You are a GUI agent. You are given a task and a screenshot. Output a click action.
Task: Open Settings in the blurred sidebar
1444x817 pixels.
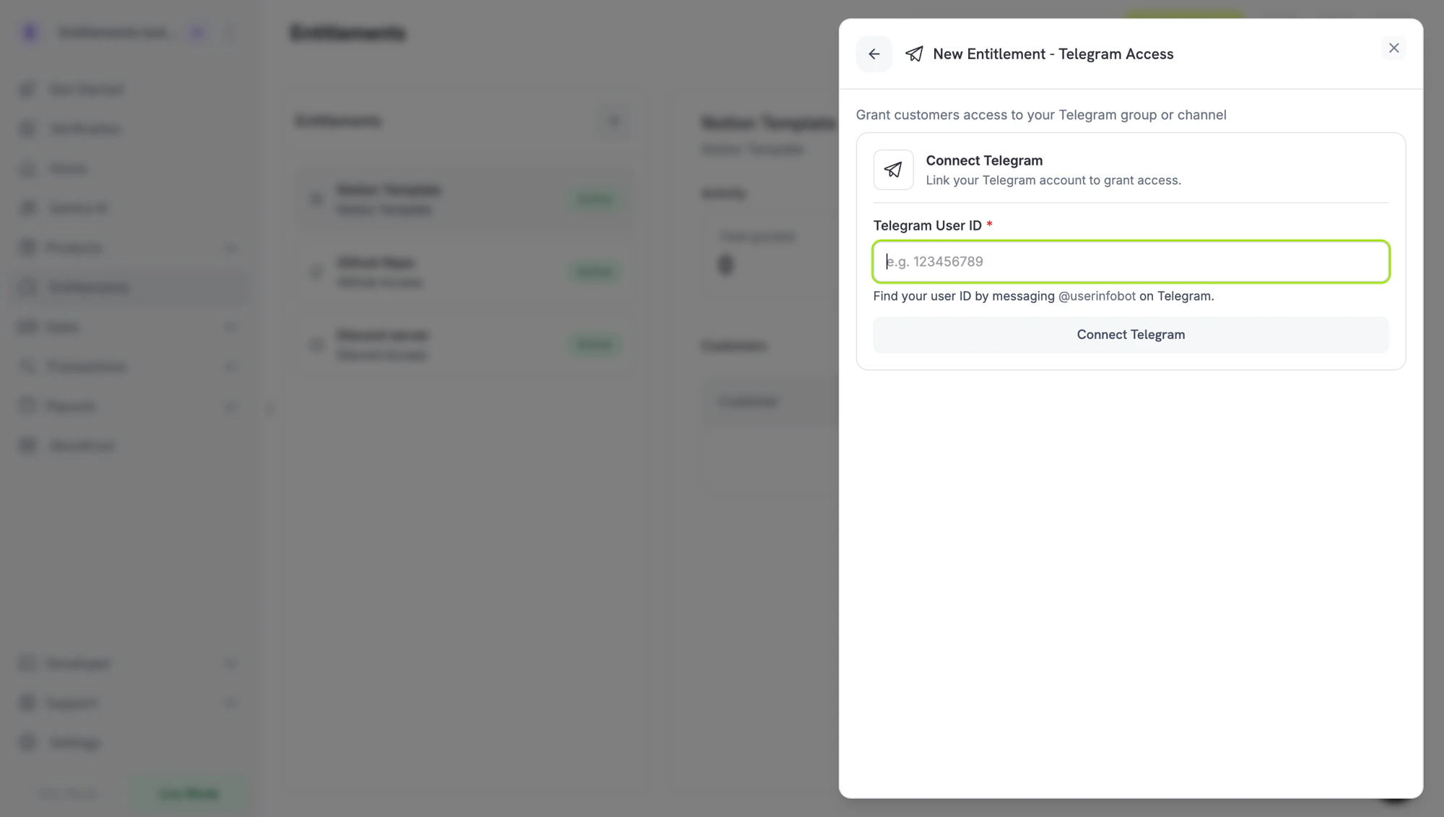pyautogui.click(x=130, y=743)
